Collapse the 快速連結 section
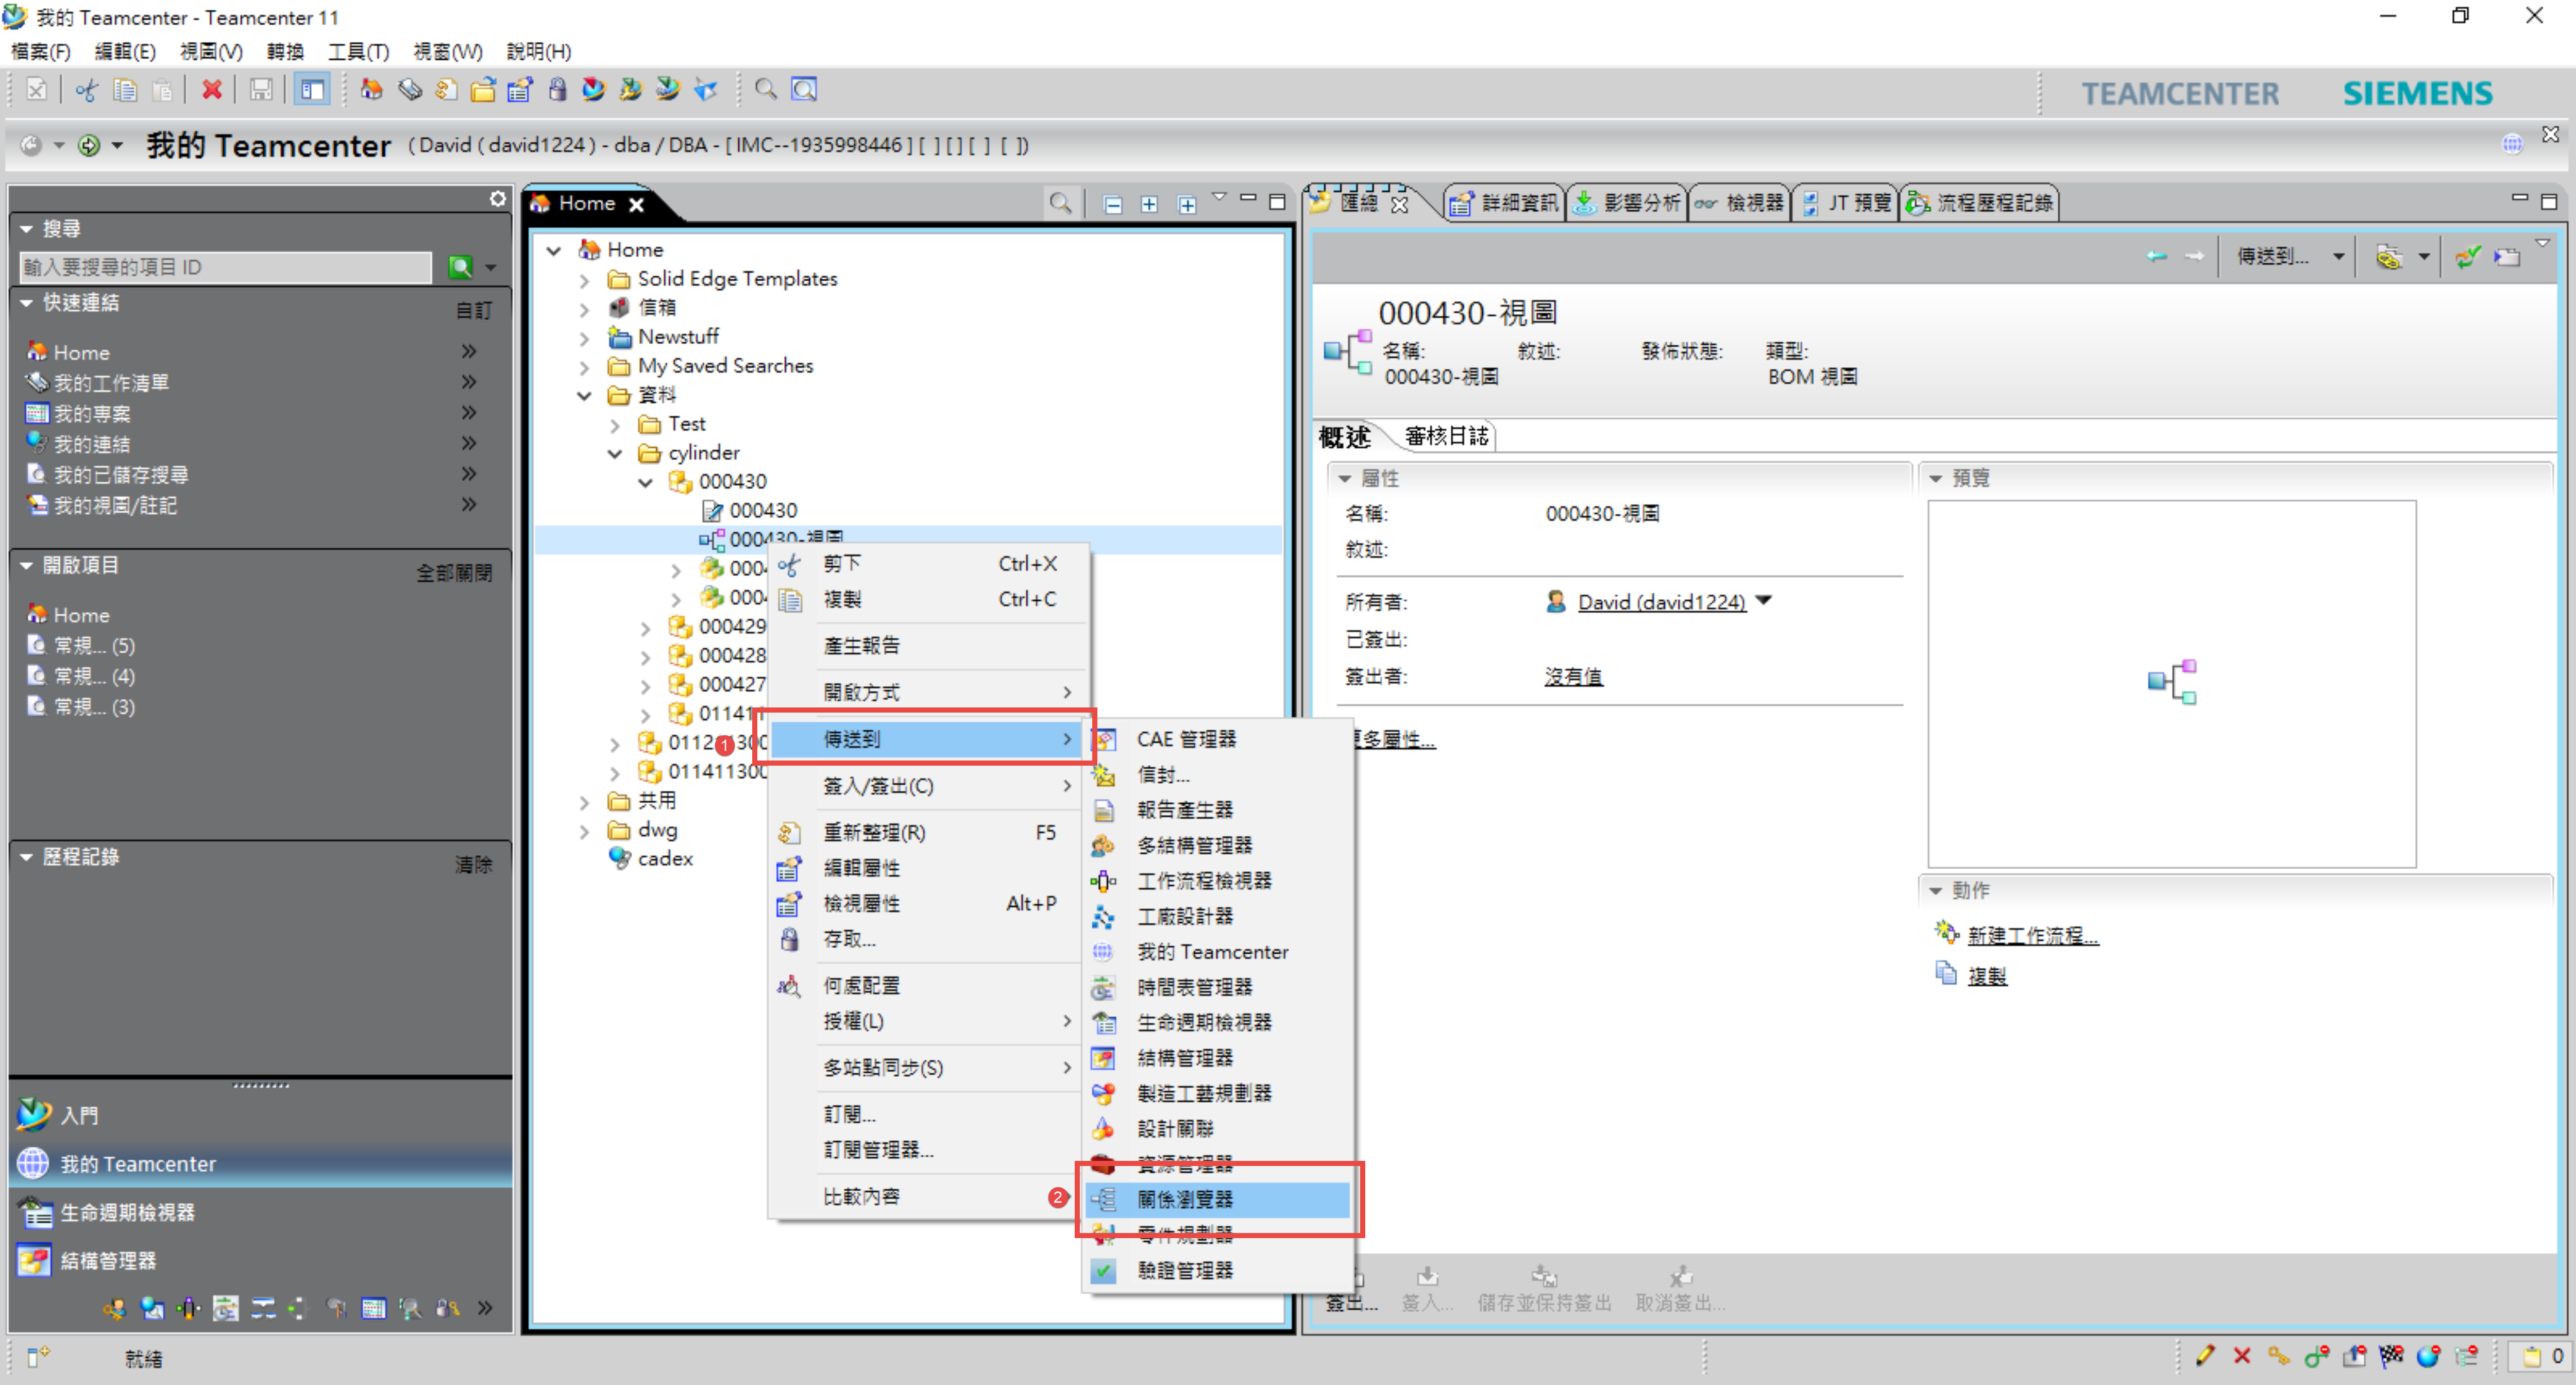Viewport: 2576px width, 1385px height. click(27, 303)
